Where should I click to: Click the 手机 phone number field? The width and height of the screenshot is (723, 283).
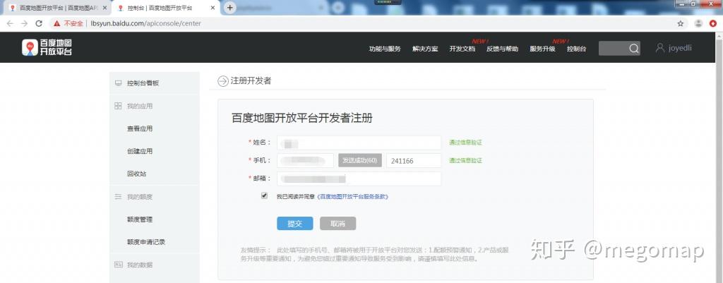coord(305,160)
